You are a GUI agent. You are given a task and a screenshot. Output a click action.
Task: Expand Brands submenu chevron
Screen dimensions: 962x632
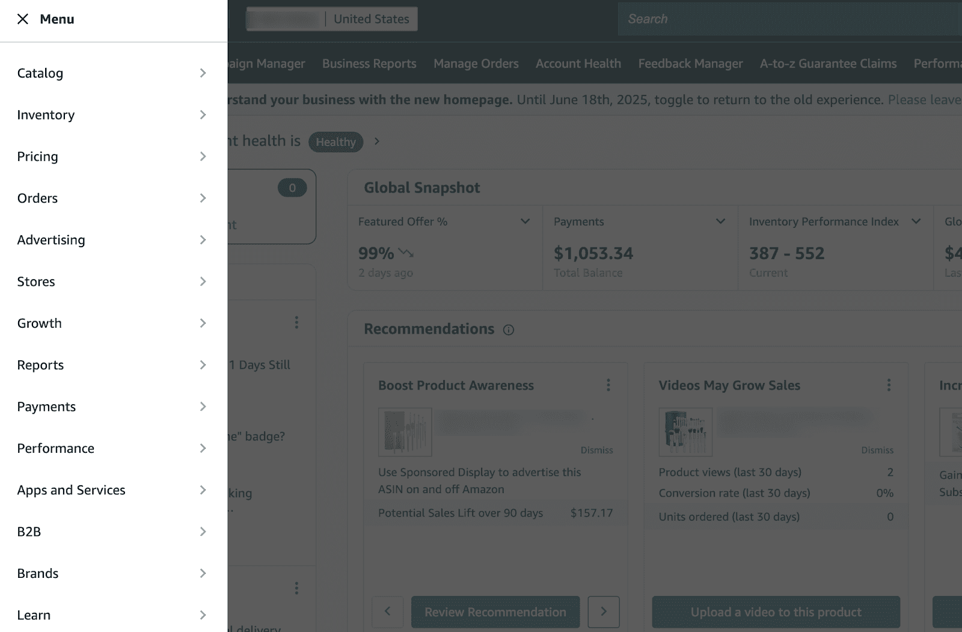click(203, 574)
